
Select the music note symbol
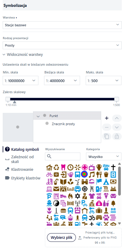(x=92, y=174)
